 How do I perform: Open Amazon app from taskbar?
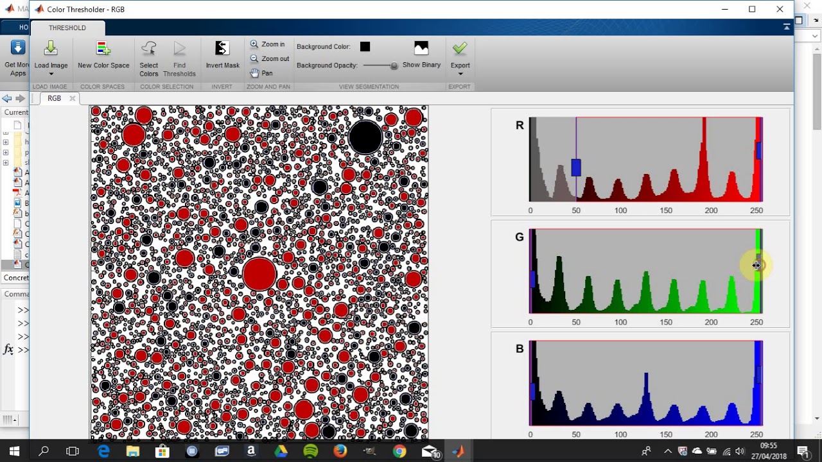[x=251, y=451]
